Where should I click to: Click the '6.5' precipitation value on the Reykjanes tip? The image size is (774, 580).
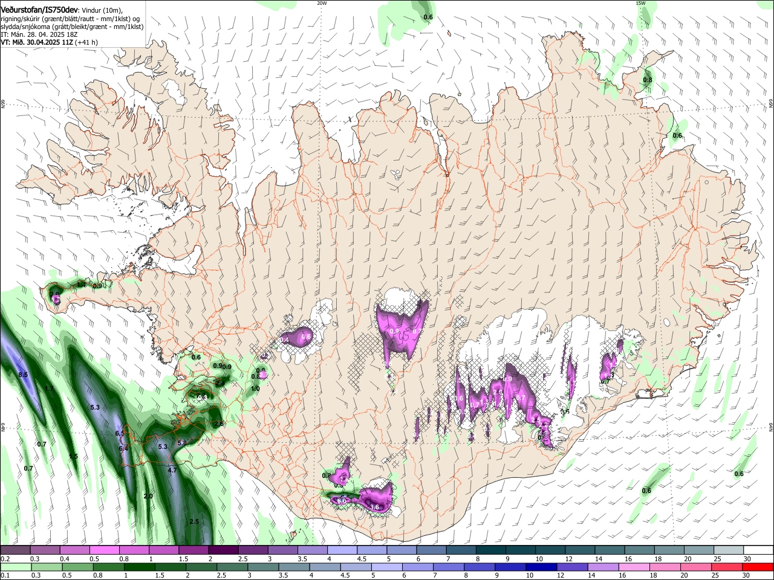point(120,433)
